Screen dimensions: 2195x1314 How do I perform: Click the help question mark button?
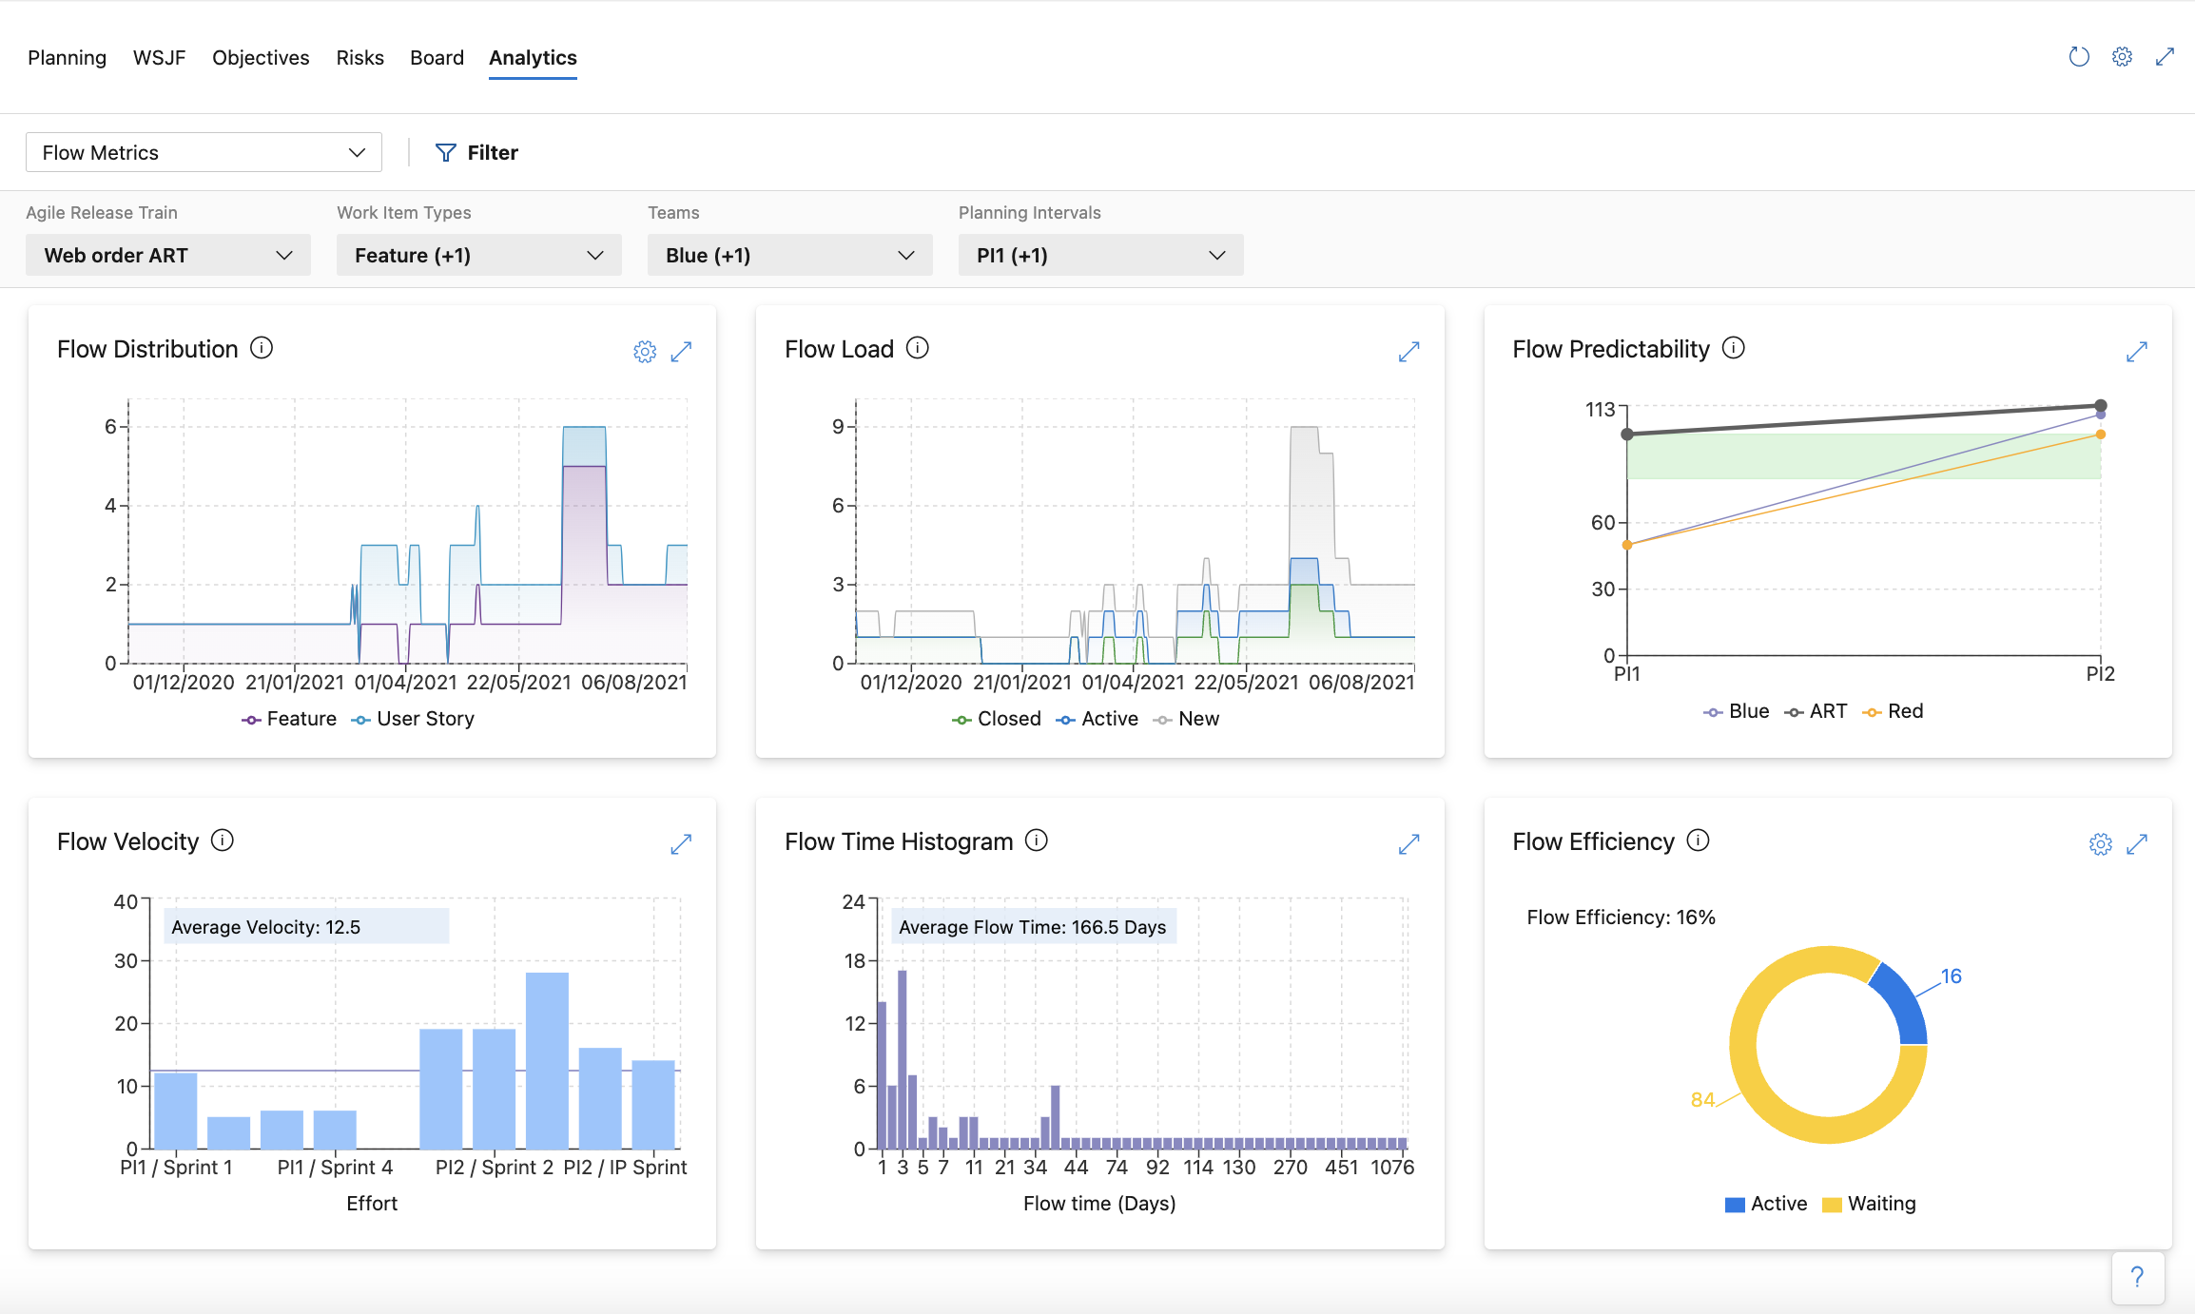tap(2137, 1277)
